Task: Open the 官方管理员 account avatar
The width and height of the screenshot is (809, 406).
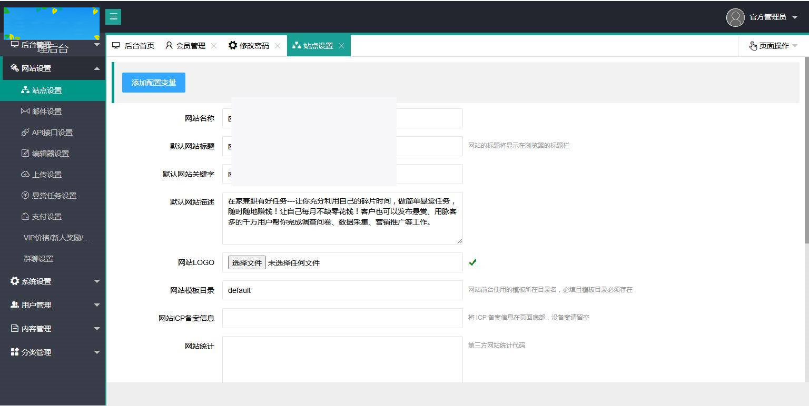Action: point(735,17)
